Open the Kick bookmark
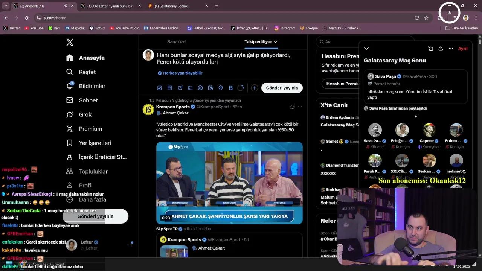The width and height of the screenshot is (482, 271). click(x=54, y=28)
